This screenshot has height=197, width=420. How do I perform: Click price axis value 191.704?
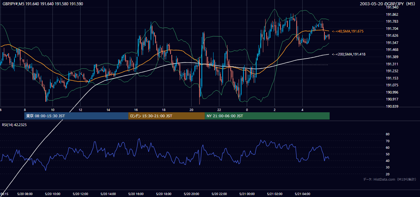click(x=392, y=29)
